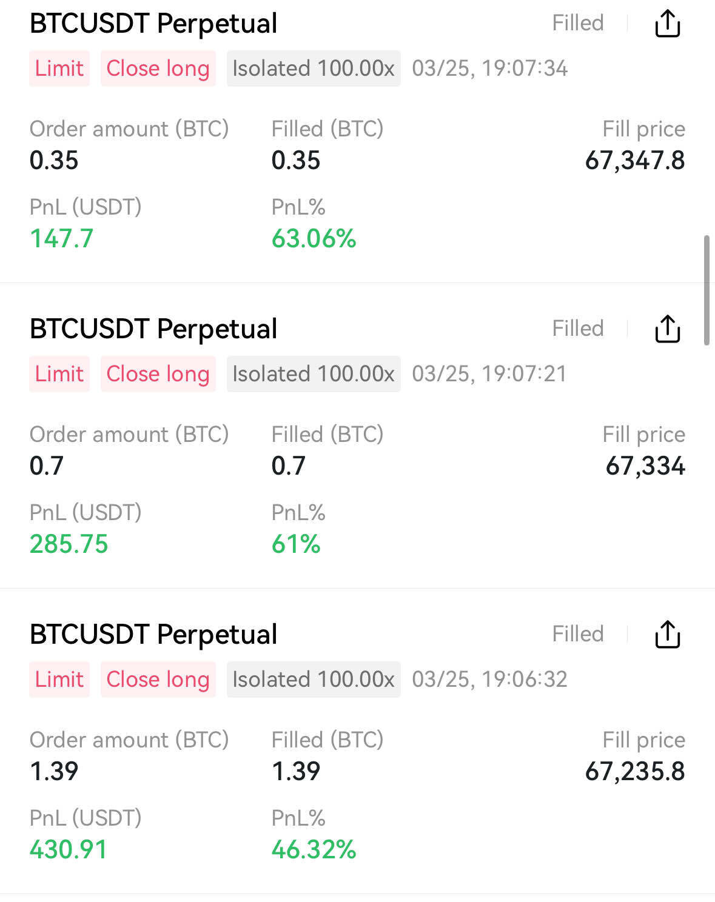Tap Limit tag on the 19:06:32 order

pyautogui.click(x=59, y=680)
